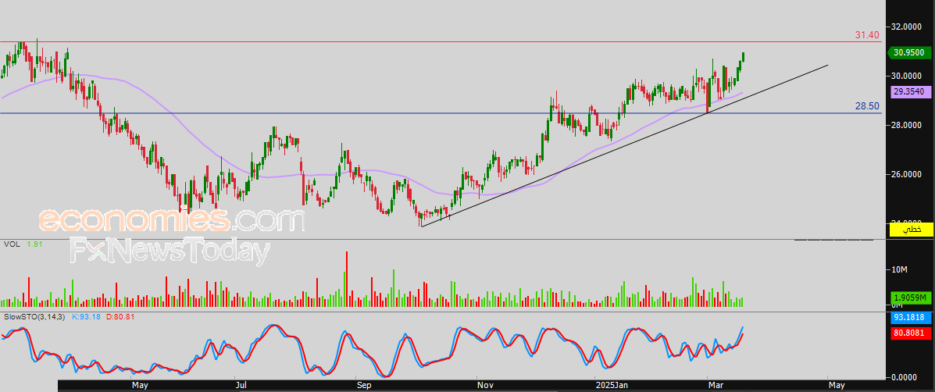Click the K:93.18 reading
This screenshot has height=392, width=935.
click(87, 316)
